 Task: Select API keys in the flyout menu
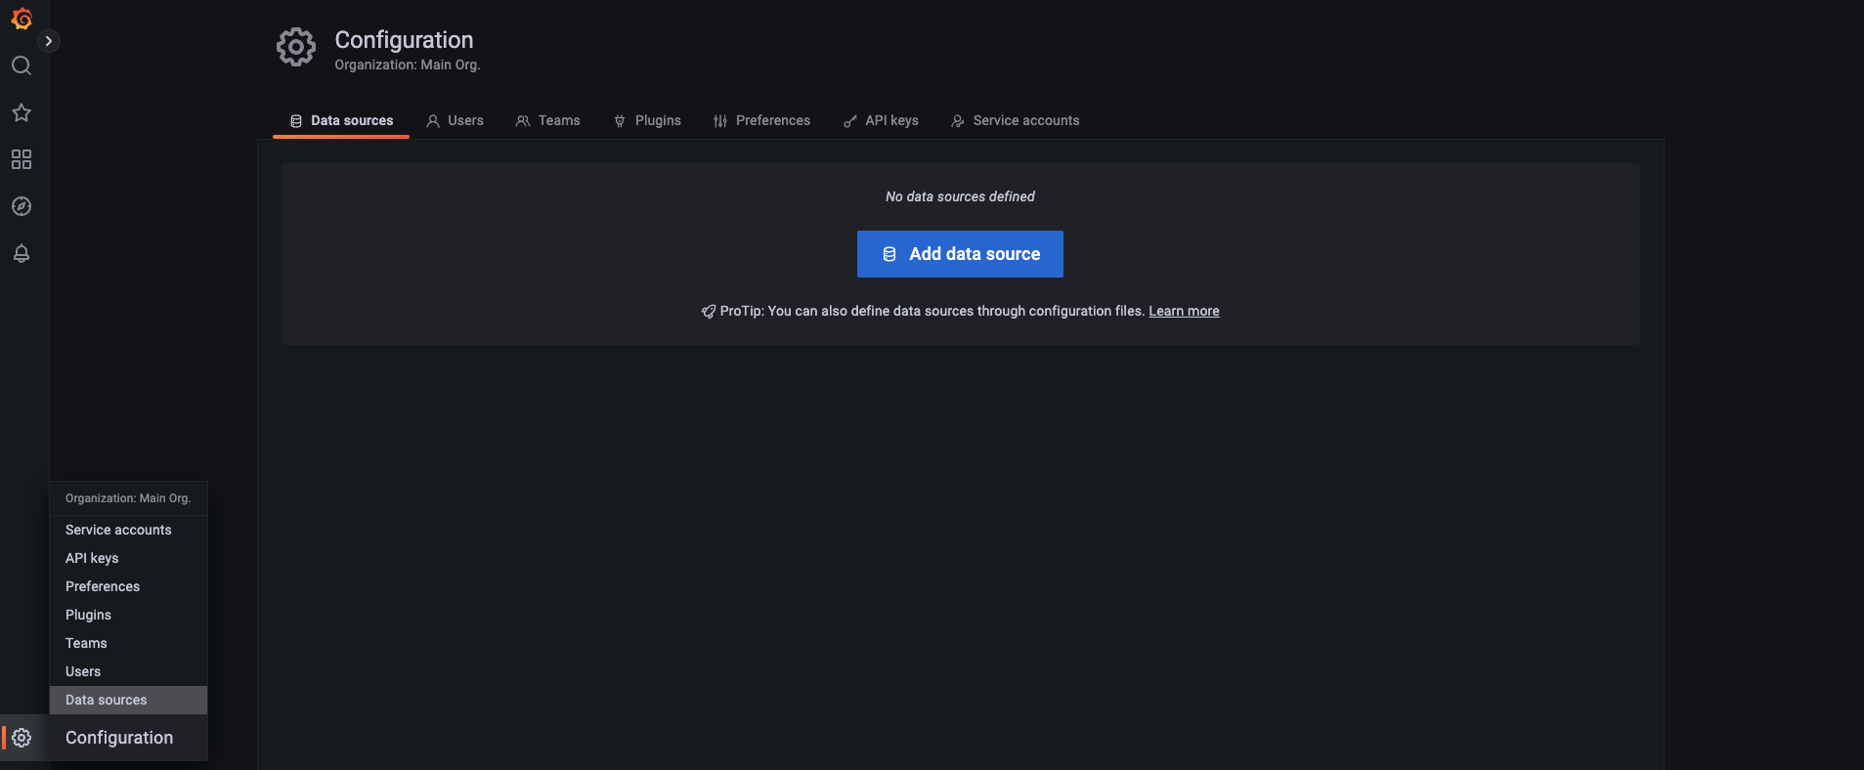coord(129,558)
